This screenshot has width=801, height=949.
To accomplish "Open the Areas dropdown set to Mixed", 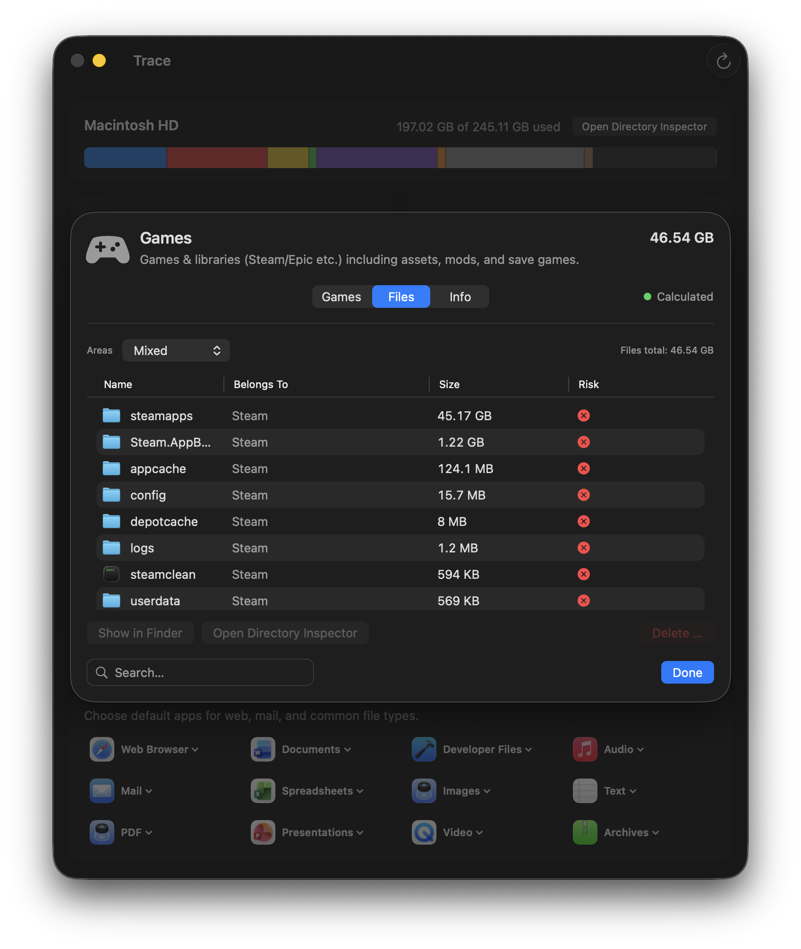I will click(x=176, y=350).
